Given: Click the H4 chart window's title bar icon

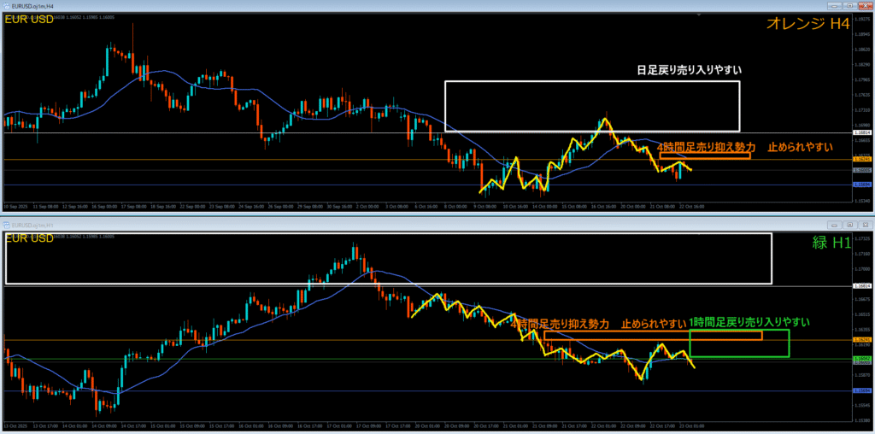Looking at the screenshot, I should (x=7, y=6).
